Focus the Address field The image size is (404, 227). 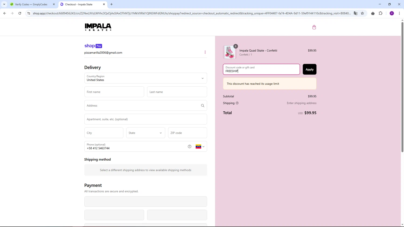pyautogui.click(x=145, y=105)
